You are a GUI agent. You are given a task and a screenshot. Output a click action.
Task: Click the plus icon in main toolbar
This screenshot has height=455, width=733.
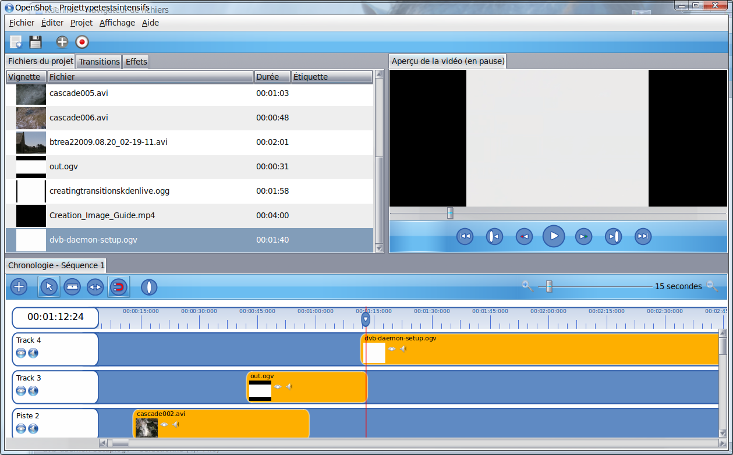coord(62,42)
